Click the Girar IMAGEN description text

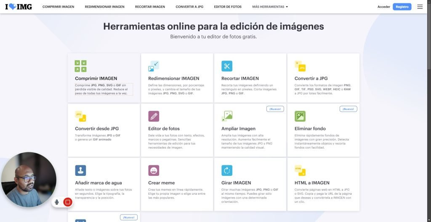pyautogui.click(x=250, y=196)
